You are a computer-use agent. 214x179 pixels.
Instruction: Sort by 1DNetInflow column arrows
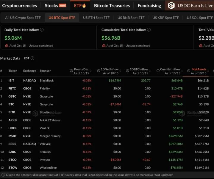tap(120, 71)
